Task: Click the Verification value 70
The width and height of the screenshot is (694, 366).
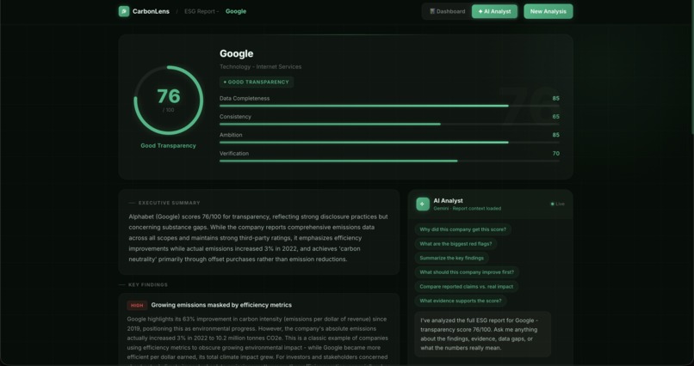Action: pyautogui.click(x=555, y=154)
